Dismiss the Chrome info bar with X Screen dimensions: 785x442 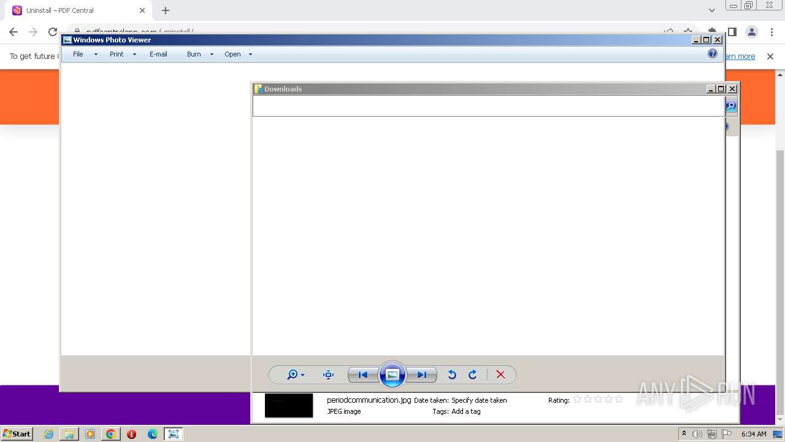(x=770, y=56)
